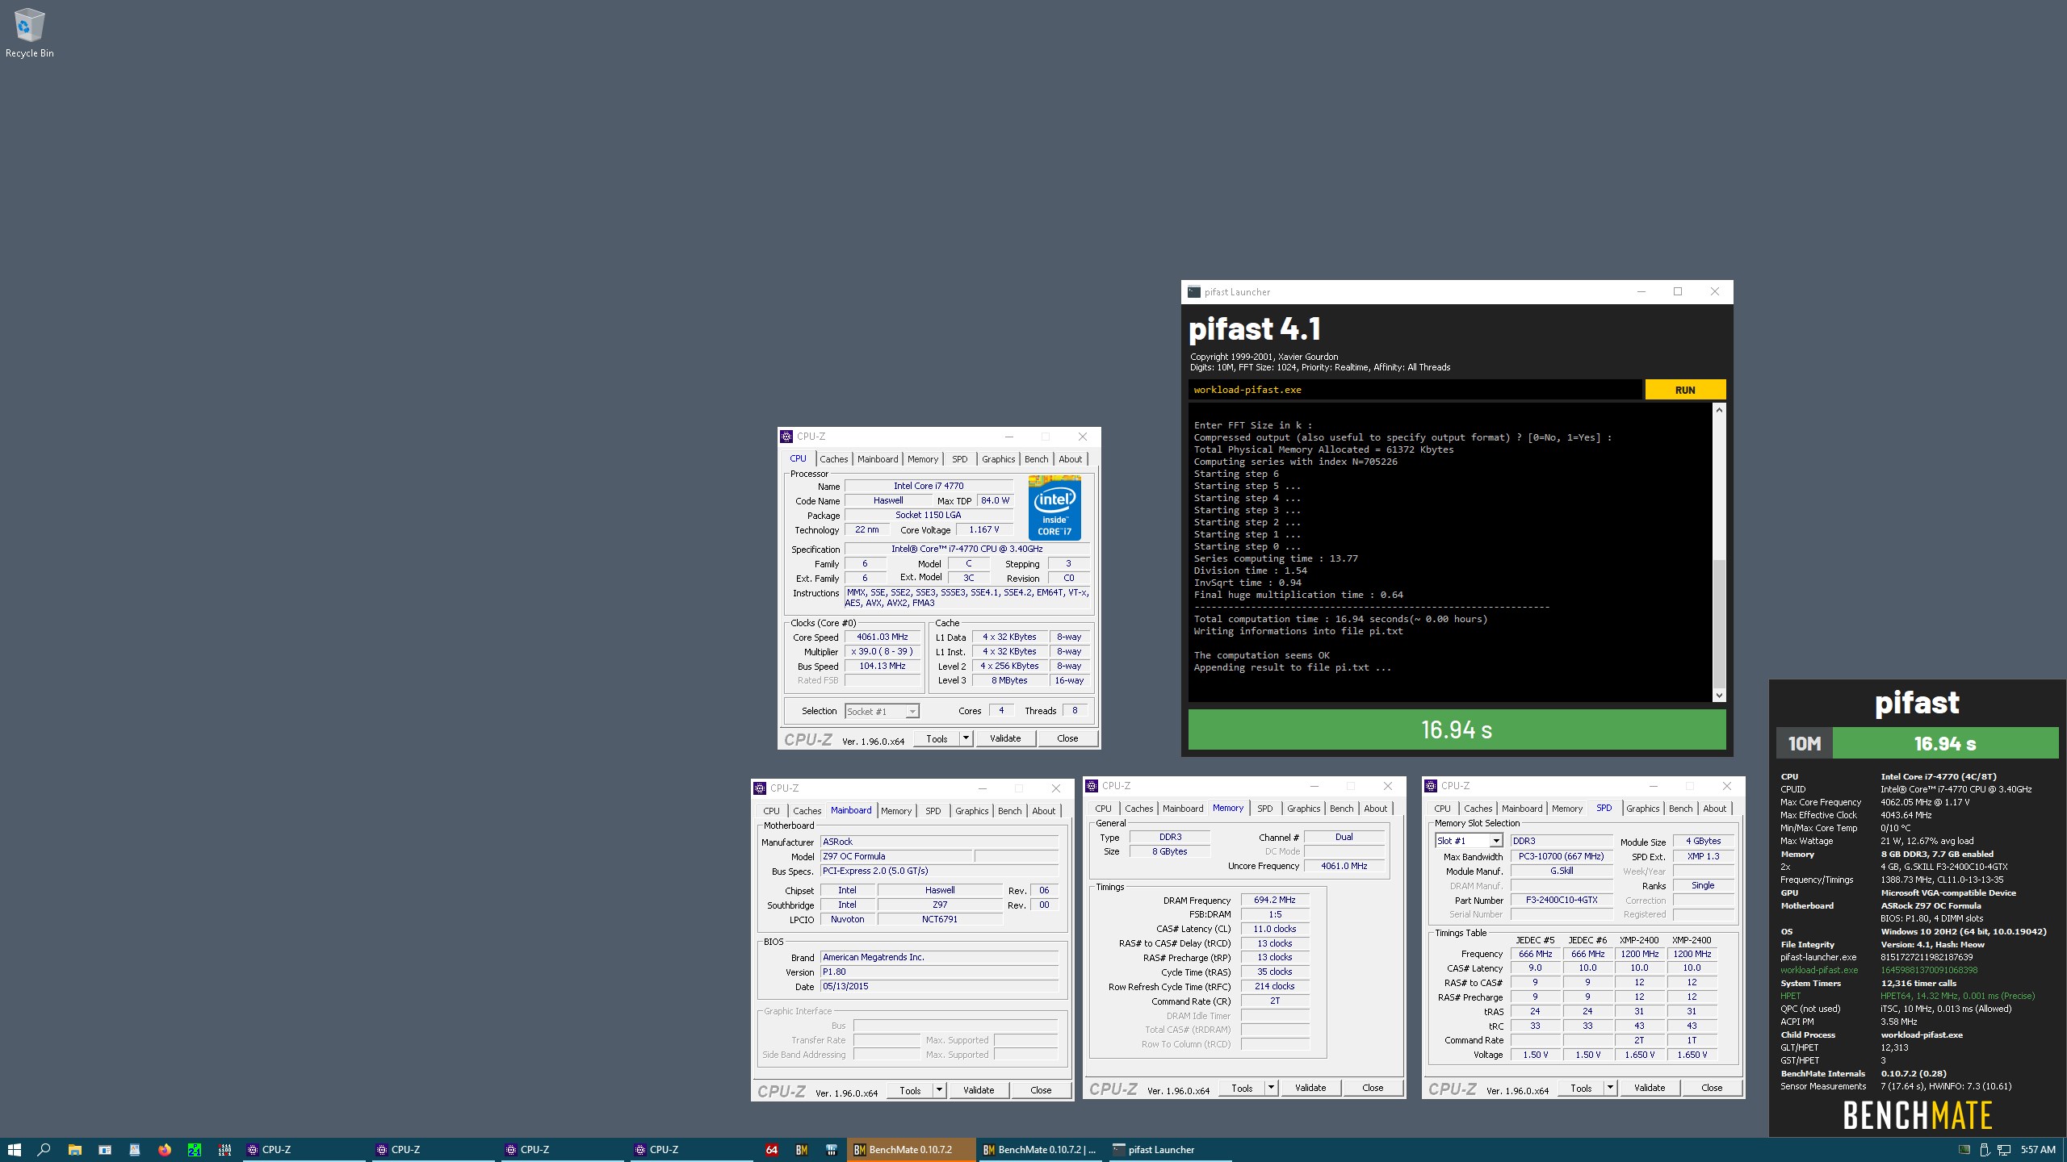The image size is (2067, 1162).
Task: Click the safely remove USB tray icon
Action: (1985, 1149)
